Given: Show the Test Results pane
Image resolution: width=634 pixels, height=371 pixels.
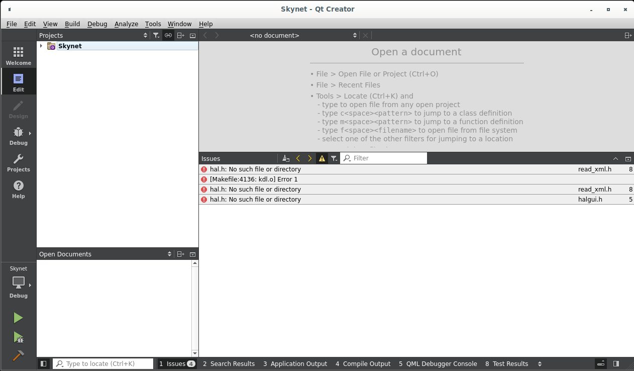Looking at the screenshot, I should click(506, 363).
